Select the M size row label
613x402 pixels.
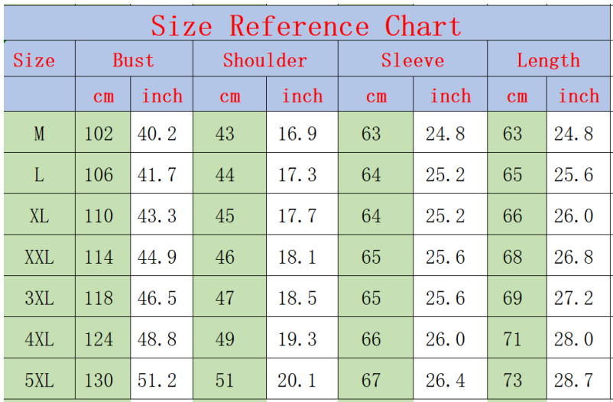39,133
